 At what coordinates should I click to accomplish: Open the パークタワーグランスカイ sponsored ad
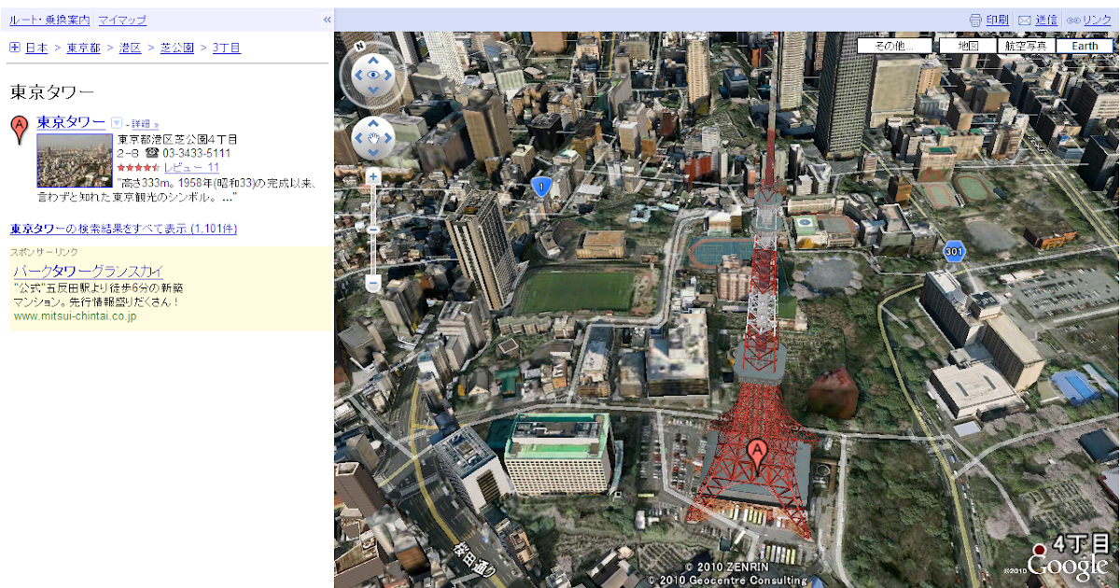pos(89,272)
